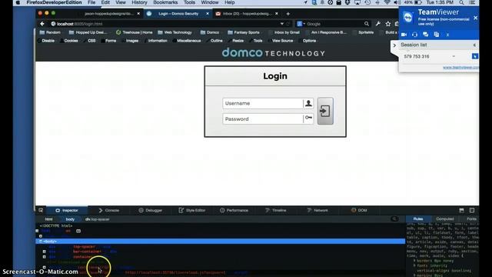The height and width of the screenshot is (277, 492).
Task: Collapse the TeamViewer Session list arrow
Action: tap(474, 45)
